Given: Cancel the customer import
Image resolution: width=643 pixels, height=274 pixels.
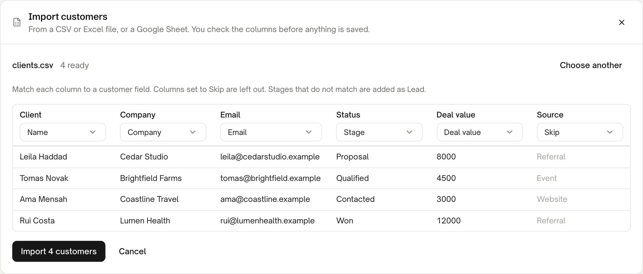Looking at the screenshot, I should coord(133,251).
